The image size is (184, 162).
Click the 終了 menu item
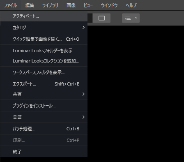[x=44, y=152]
